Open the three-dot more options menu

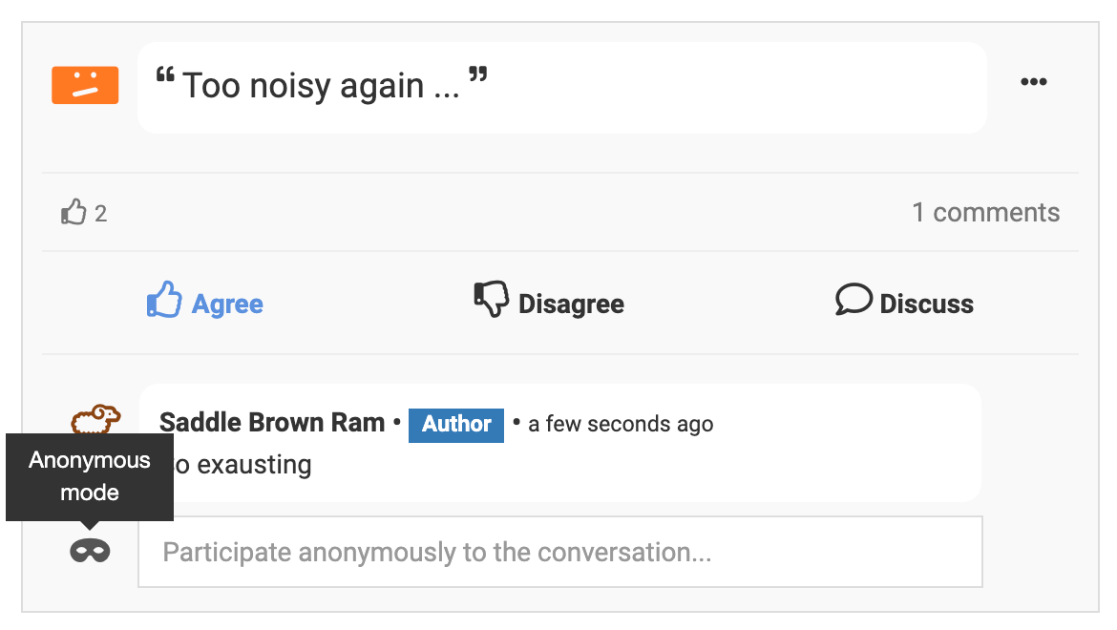pos(1034,82)
